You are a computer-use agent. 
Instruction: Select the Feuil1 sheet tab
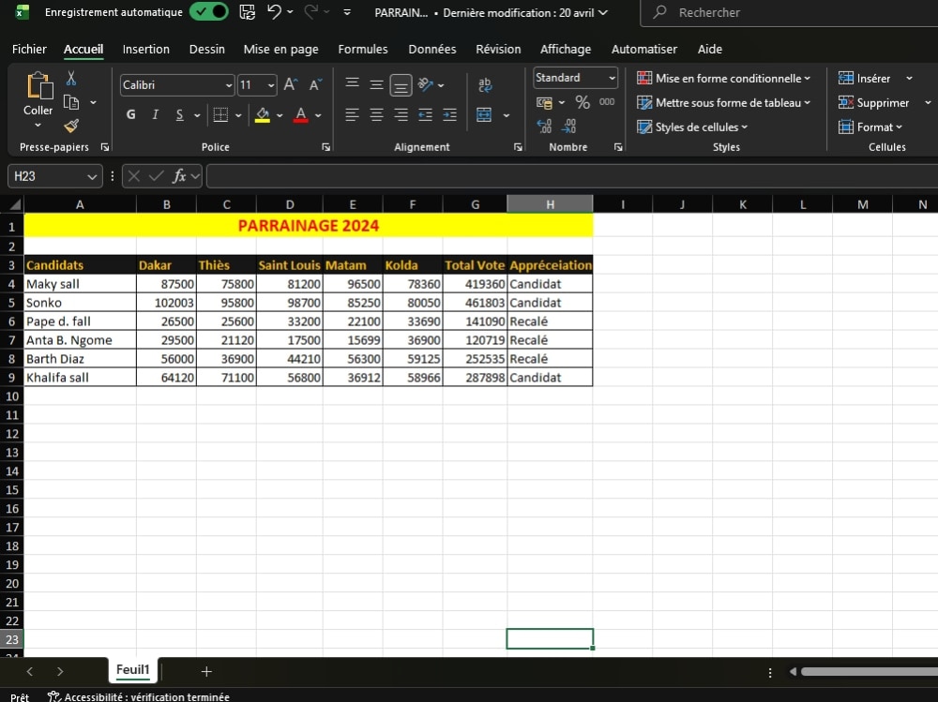click(x=133, y=670)
